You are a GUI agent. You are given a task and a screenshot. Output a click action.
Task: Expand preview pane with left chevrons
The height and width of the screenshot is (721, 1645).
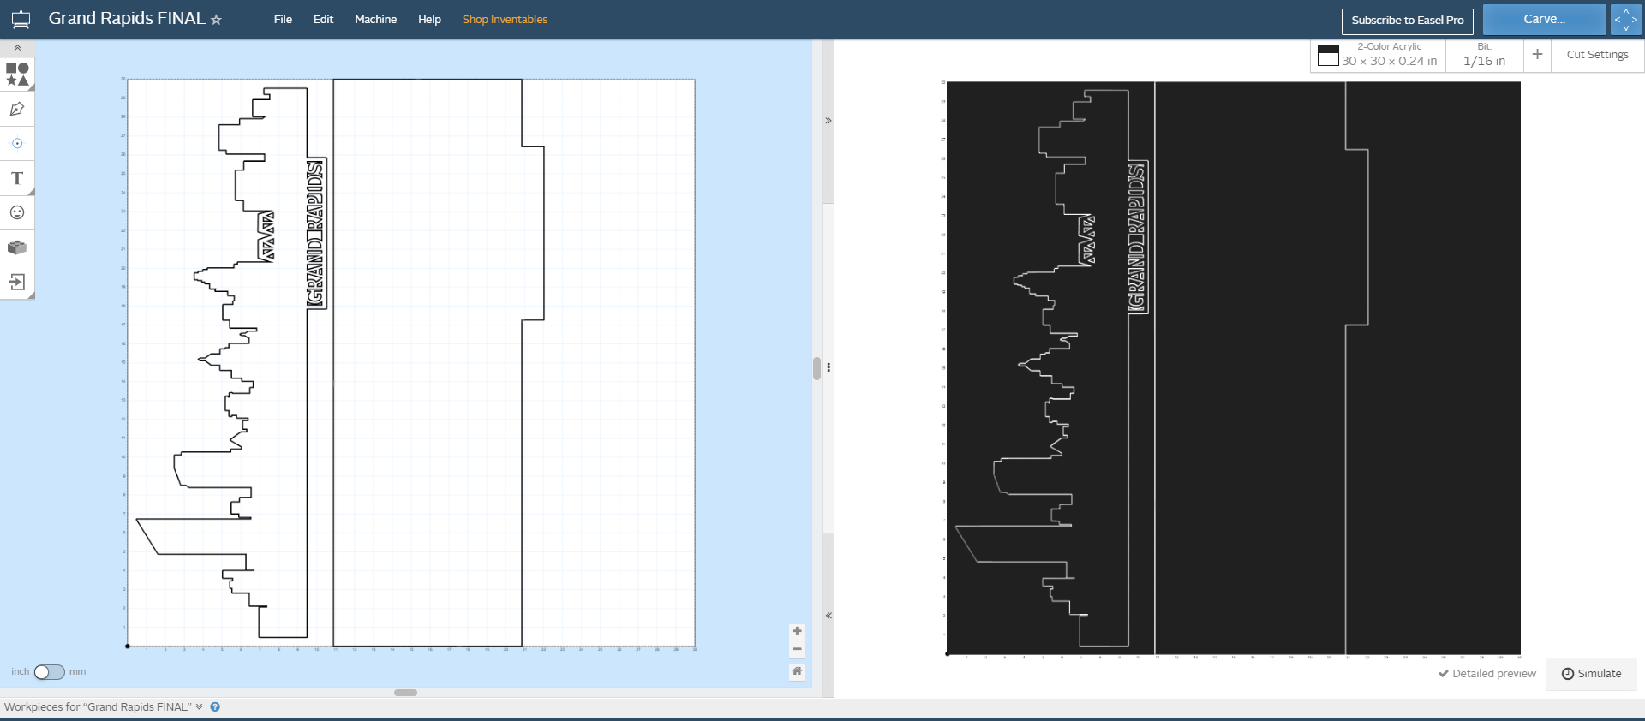tap(828, 616)
